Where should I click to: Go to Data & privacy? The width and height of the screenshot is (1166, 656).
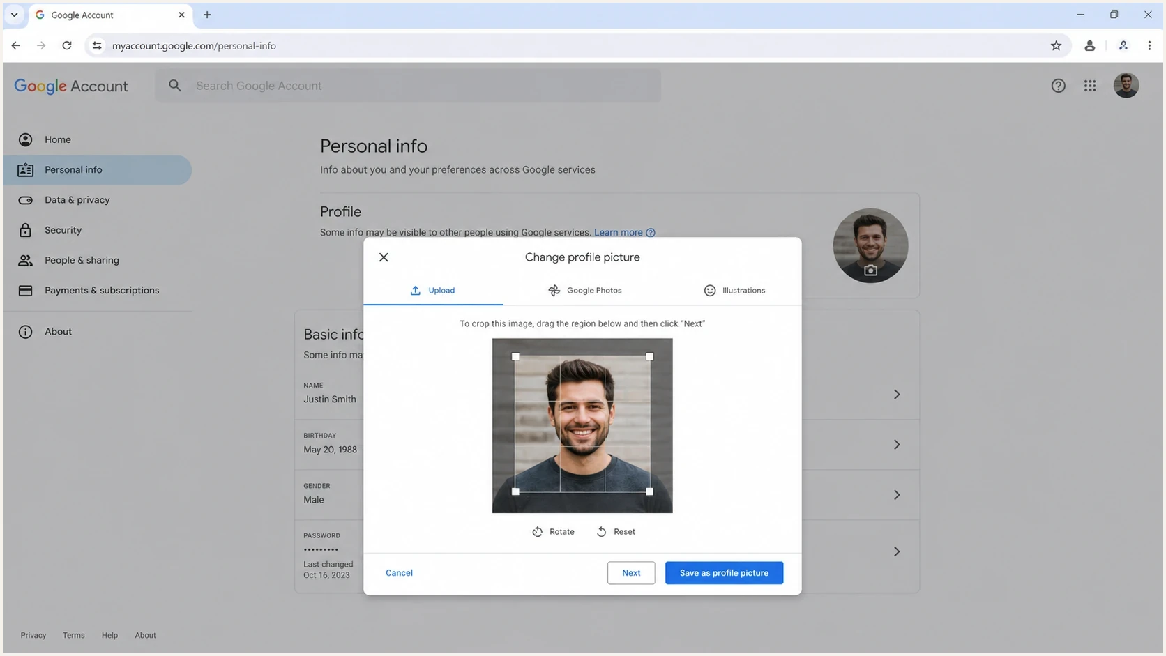tap(97, 200)
